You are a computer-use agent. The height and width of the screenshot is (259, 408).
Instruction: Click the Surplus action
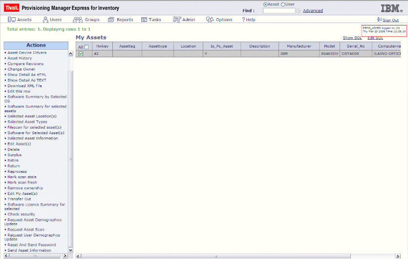[14, 155]
